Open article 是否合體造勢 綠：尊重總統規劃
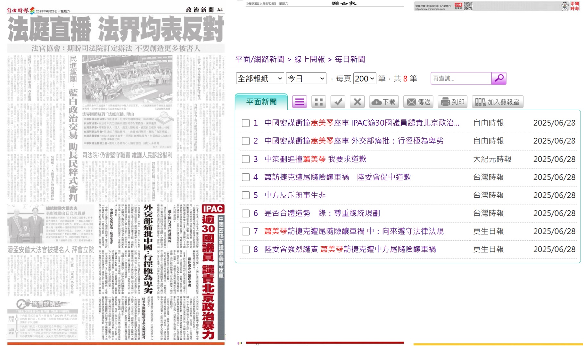Viewport: 585px width, 346px height. click(x=322, y=213)
